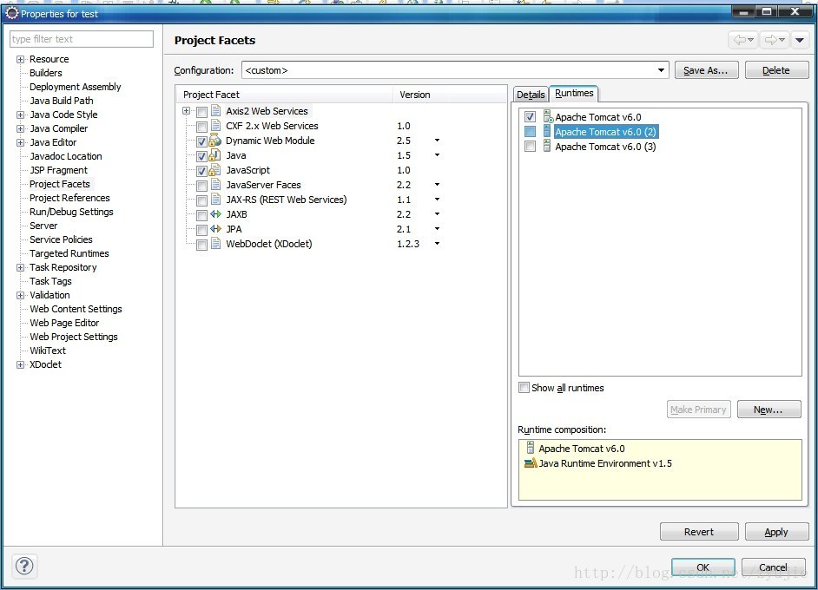Image resolution: width=818 pixels, height=590 pixels.
Task: Open Java facet version dropdown arrow
Action: click(x=437, y=154)
